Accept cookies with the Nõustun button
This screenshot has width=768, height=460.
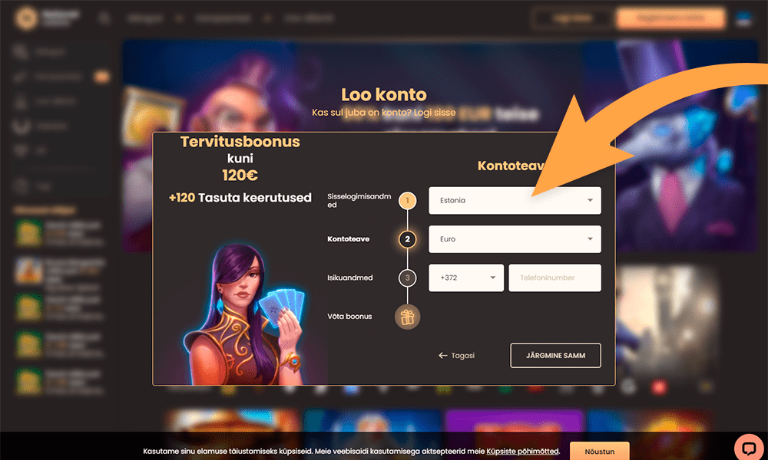pos(600,452)
